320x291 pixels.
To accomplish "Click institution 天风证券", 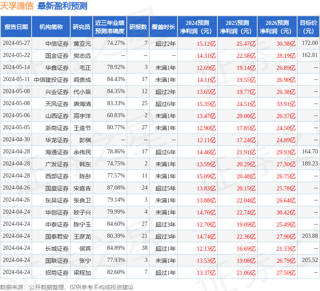I will click(57, 104).
